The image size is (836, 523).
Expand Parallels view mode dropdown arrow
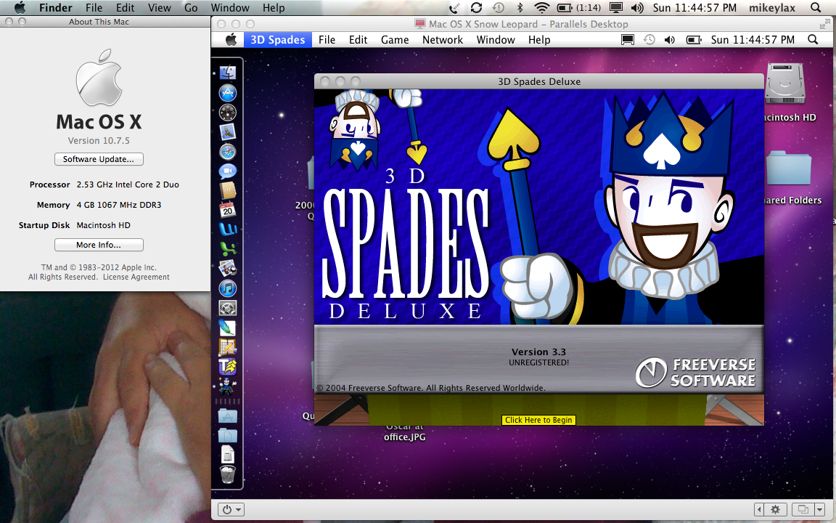[x=819, y=510]
